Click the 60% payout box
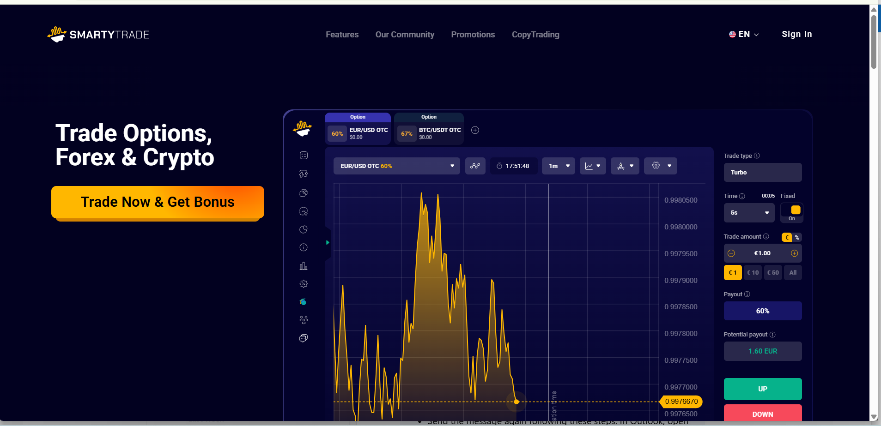Viewport: 881px width, 426px height. 763,311
